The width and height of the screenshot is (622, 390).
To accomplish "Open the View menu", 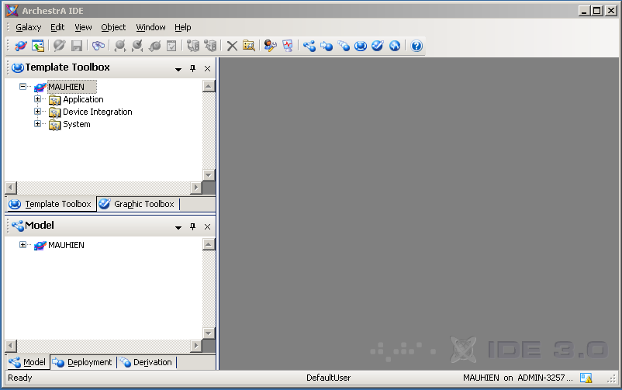I will coord(83,27).
